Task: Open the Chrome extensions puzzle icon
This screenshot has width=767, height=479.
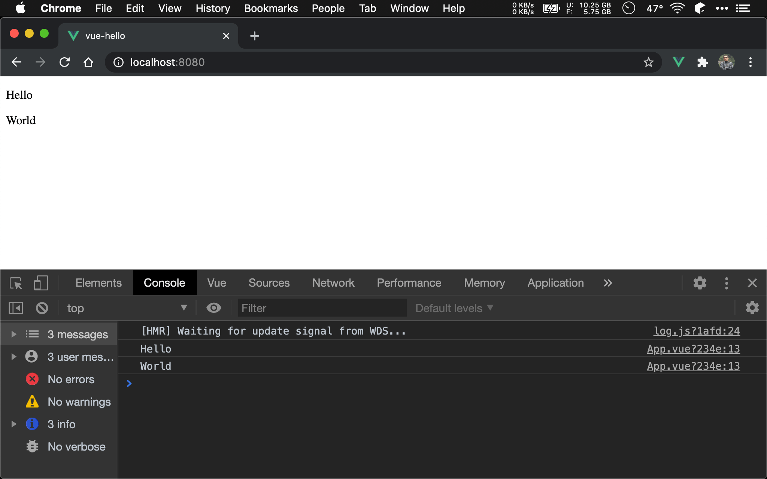Action: (702, 62)
